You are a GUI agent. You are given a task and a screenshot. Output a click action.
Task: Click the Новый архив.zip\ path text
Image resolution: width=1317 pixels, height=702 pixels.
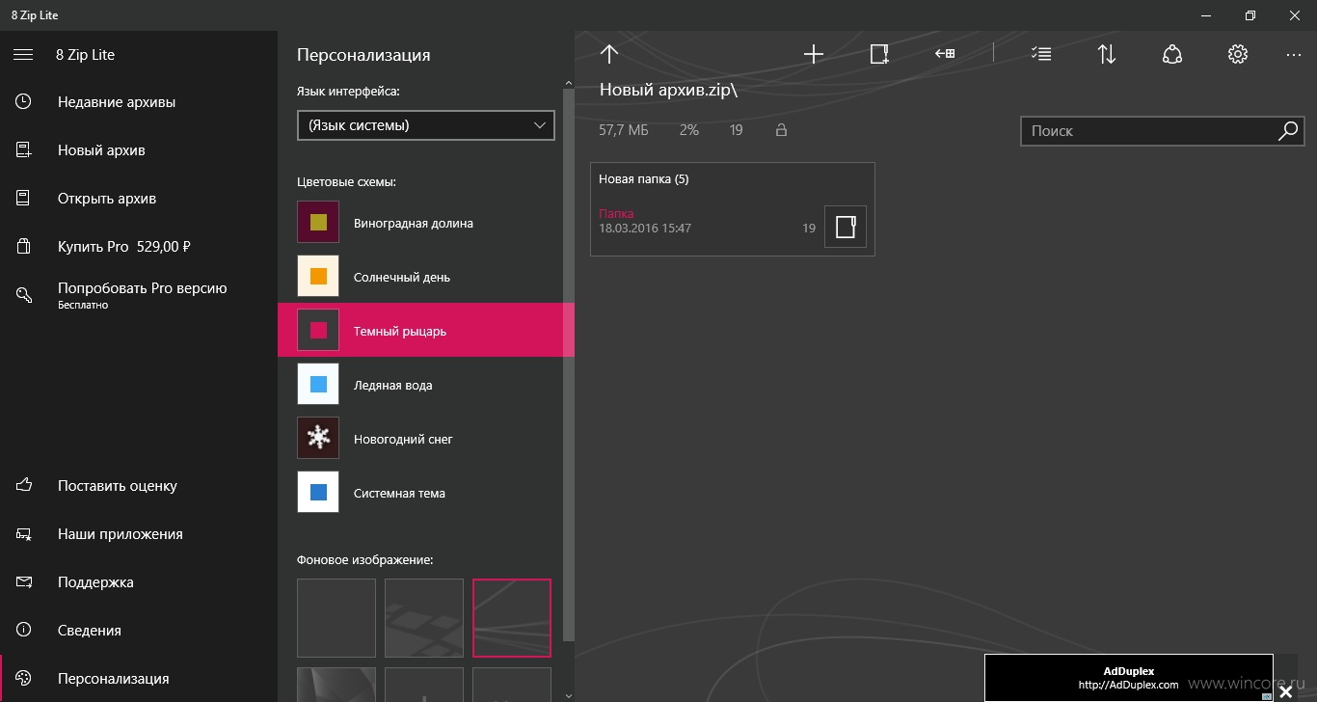pos(668,90)
